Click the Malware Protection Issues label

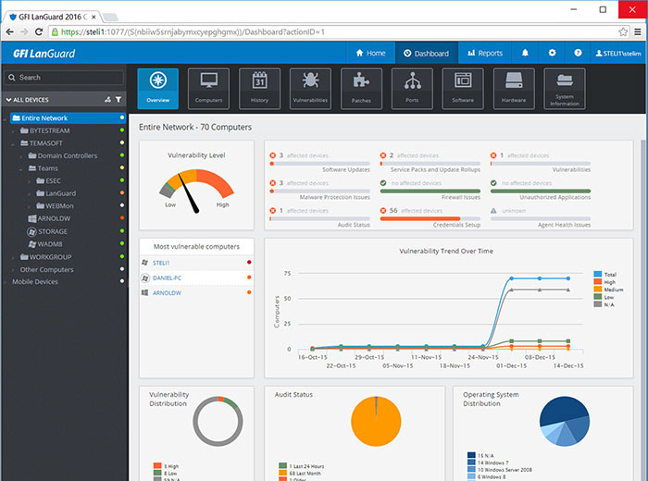point(335,197)
